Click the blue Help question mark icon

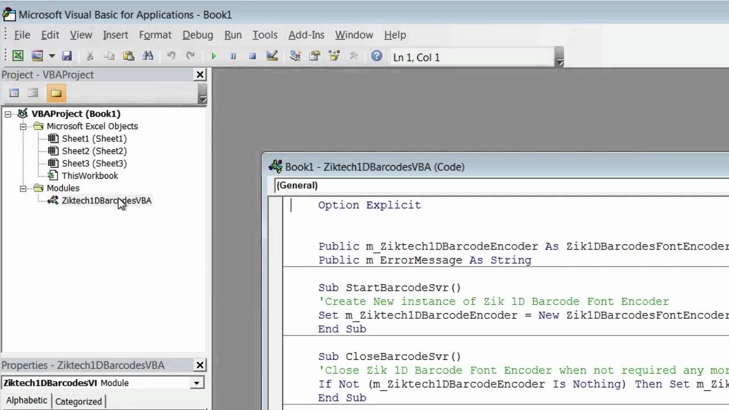point(376,56)
